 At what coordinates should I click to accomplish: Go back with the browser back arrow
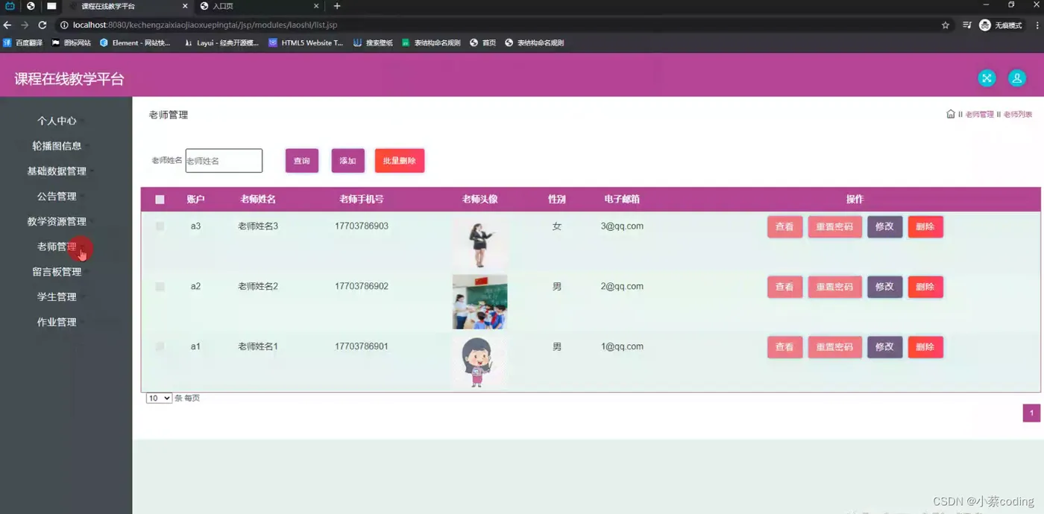coord(7,25)
